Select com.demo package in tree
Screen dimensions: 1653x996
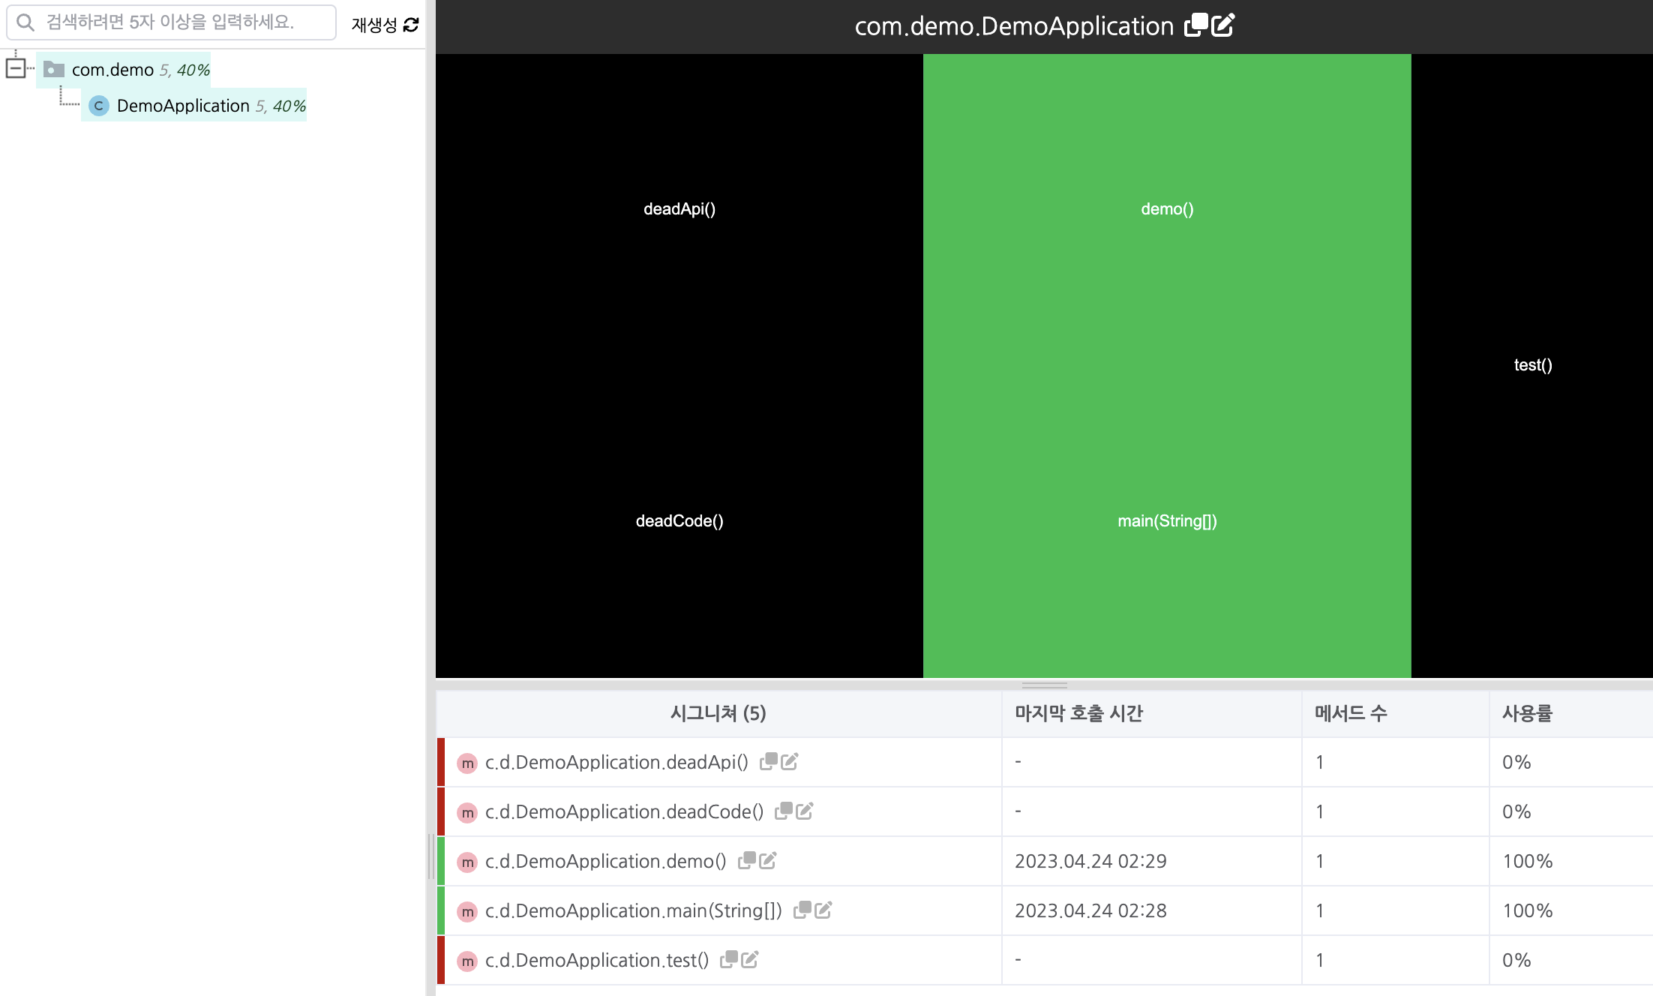[x=112, y=70]
